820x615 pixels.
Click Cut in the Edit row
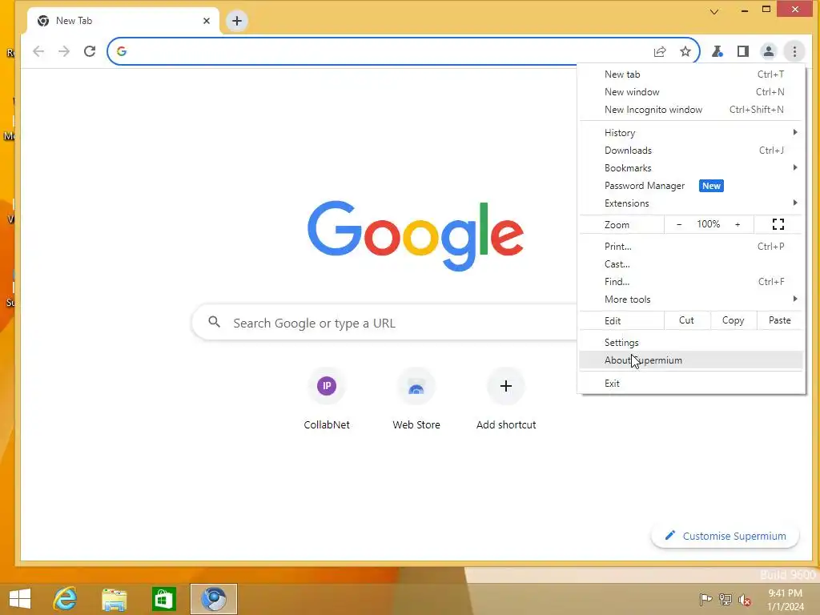686,320
